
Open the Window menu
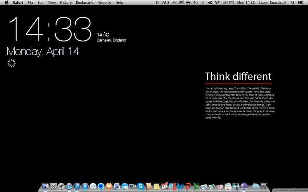coord(105,3)
